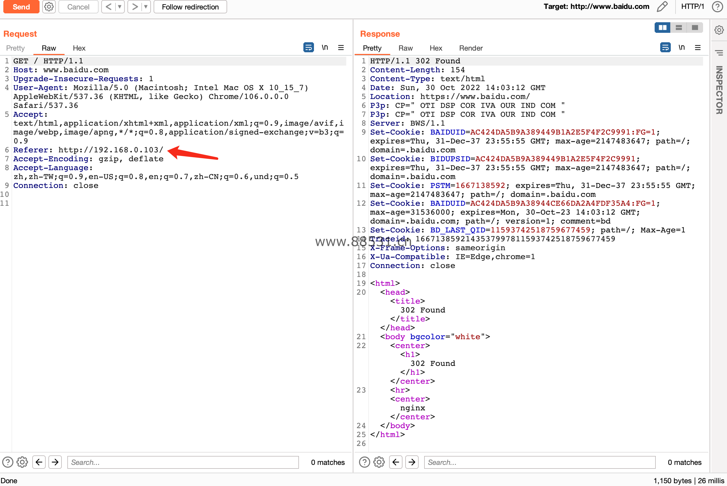Jump to next match in Request search
Image resolution: width=727 pixels, height=486 pixels.
pyautogui.click(x=55, y=462)
